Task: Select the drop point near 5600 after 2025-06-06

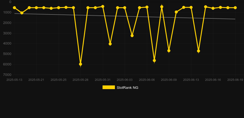Action: tap(154, 61)
